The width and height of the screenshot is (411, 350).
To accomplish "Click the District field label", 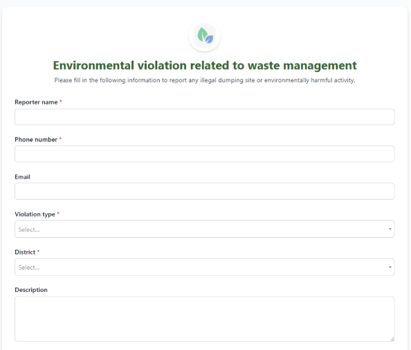I will point(25,252).
